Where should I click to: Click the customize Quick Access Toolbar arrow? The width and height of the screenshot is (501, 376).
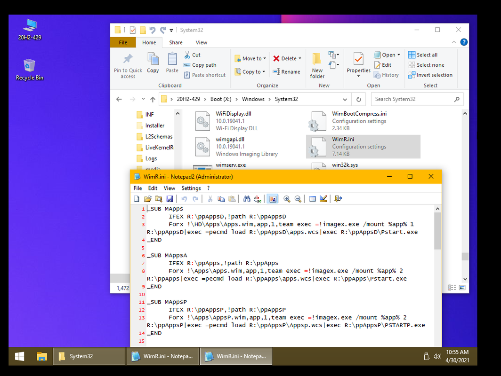pyautogui.click(x=171, y=30)
